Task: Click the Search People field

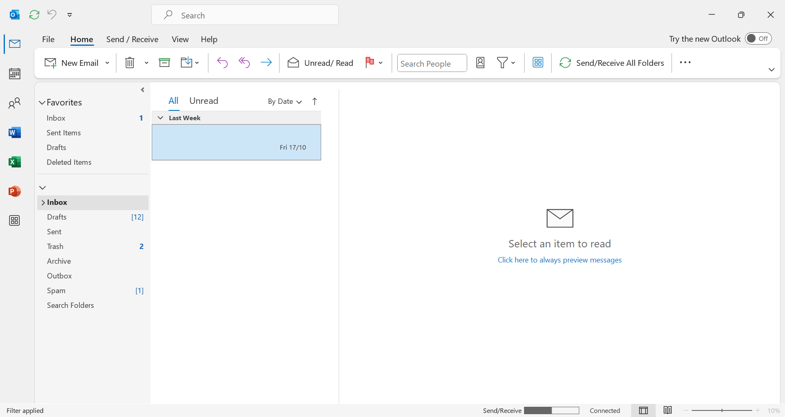Action: [432, 63]
